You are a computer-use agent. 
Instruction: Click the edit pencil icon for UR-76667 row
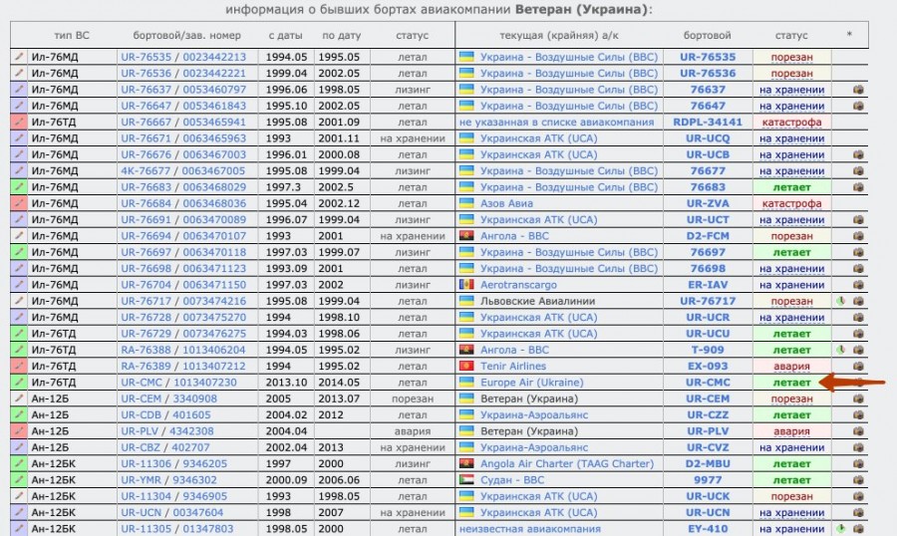[x=19, y=122]
